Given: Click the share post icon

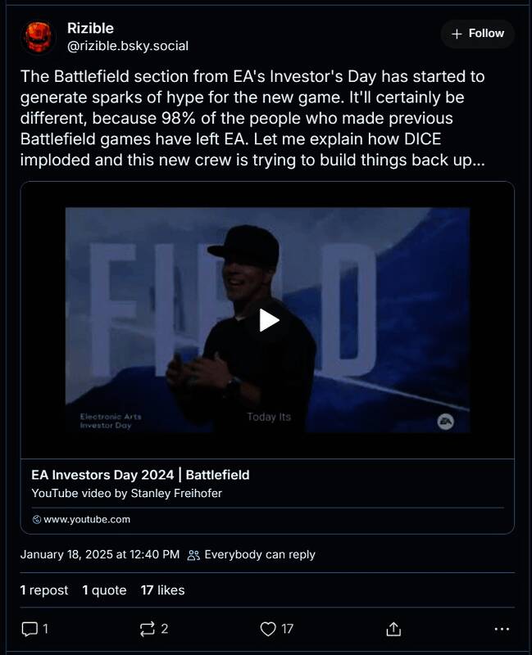Looking at the screenshot, I should [x=393, y=629].
